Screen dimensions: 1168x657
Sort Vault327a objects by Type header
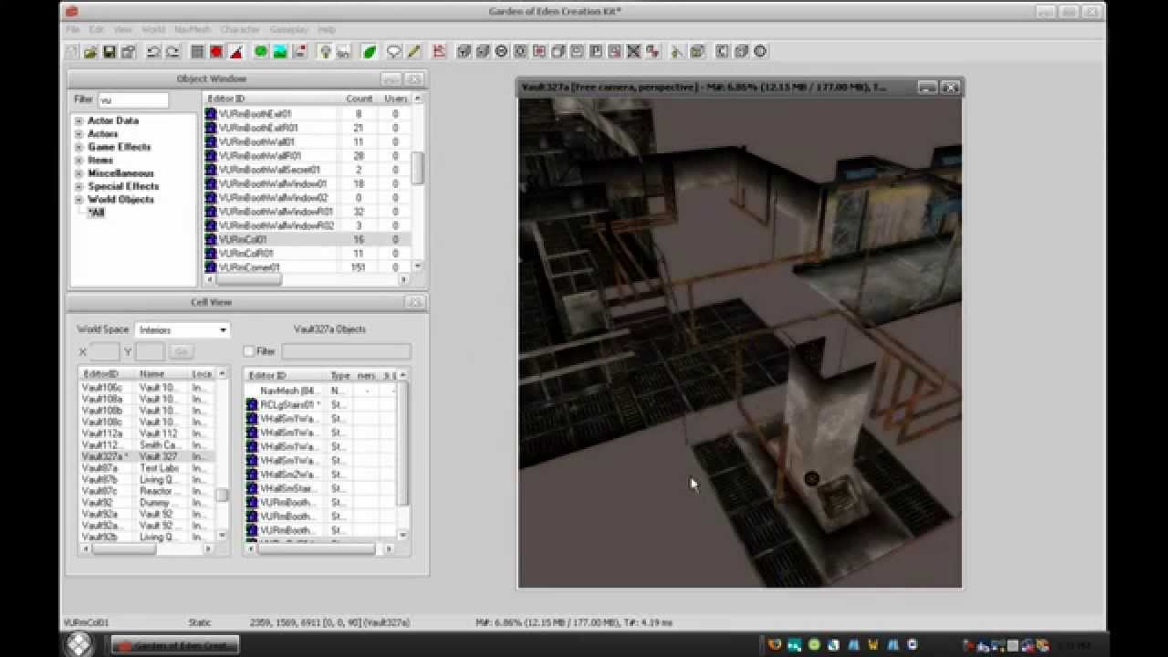click(340, 375)
